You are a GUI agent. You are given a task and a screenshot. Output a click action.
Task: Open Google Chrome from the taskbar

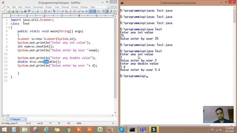(68, 130)
